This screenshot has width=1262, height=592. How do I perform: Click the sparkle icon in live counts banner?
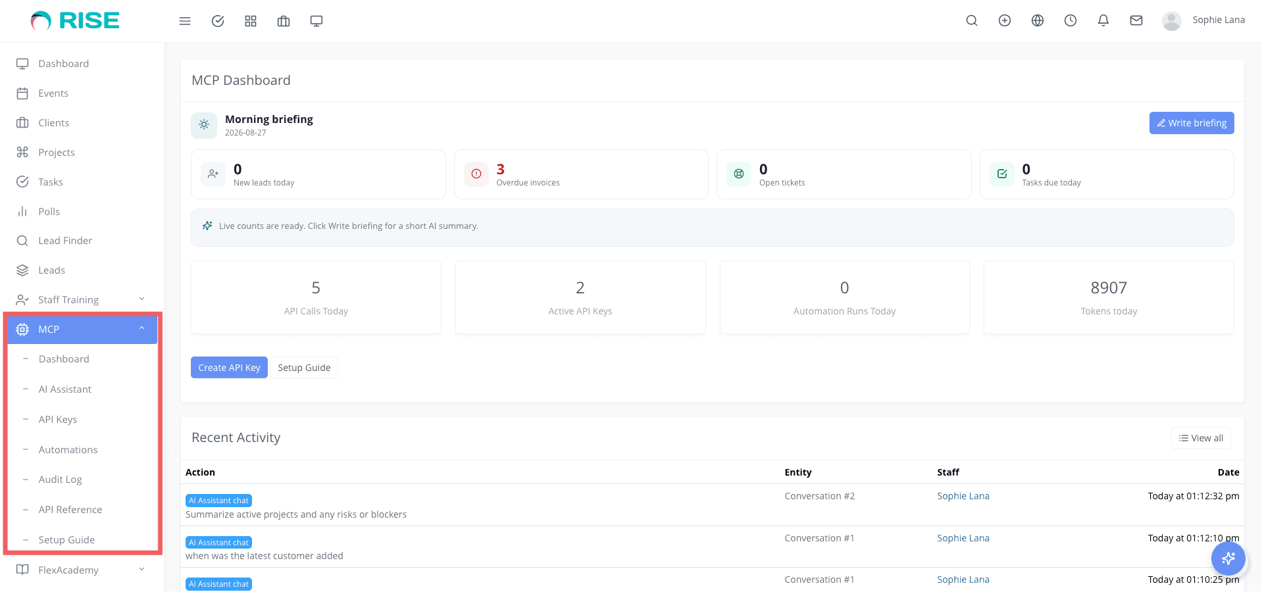coord(207,226)
